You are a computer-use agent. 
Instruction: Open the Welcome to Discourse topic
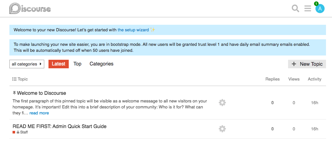(x=41, y=93)
